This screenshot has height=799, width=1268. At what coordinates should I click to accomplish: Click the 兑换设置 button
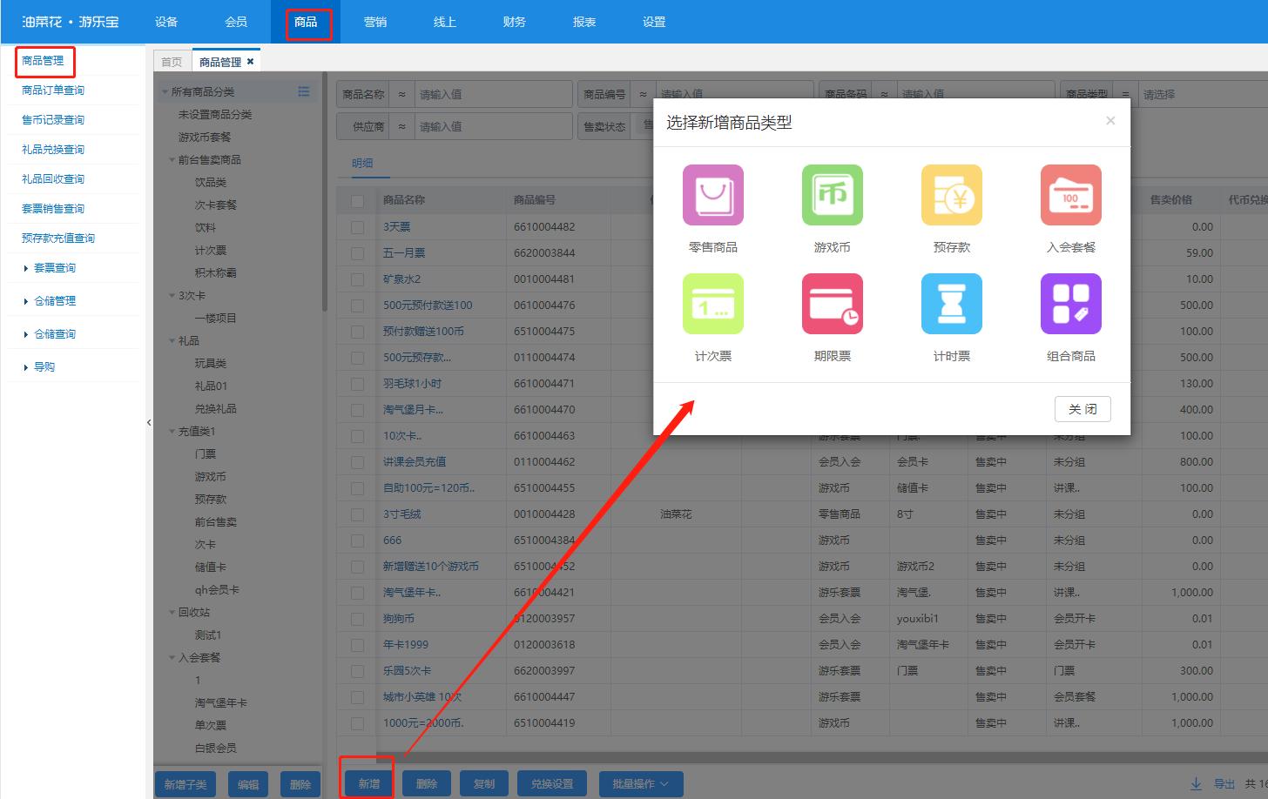point(552,784)
